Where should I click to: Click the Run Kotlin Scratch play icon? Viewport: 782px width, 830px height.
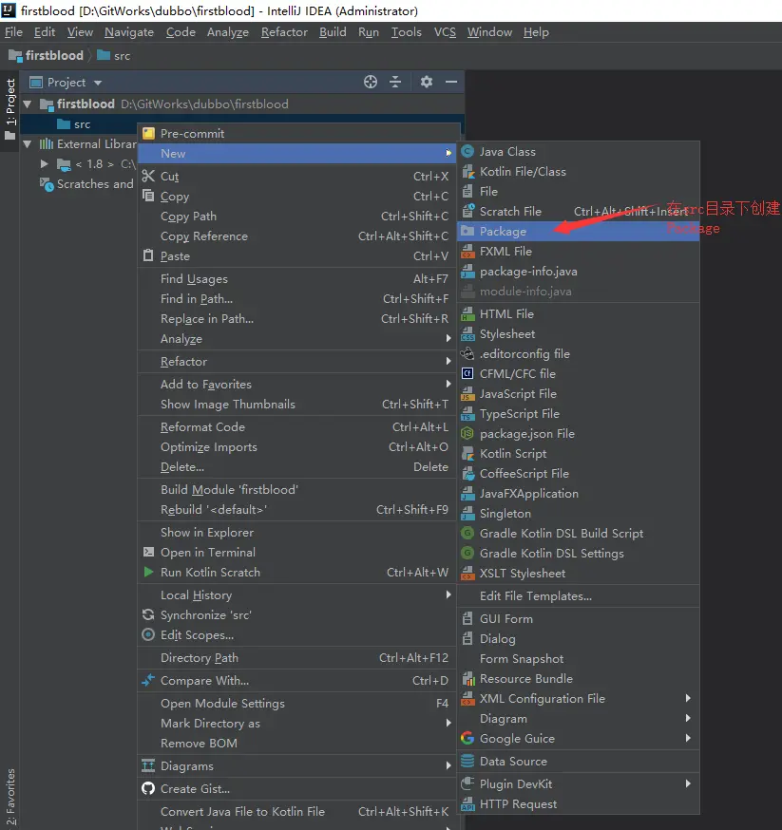pyautogui.click(x=149, y=573)
